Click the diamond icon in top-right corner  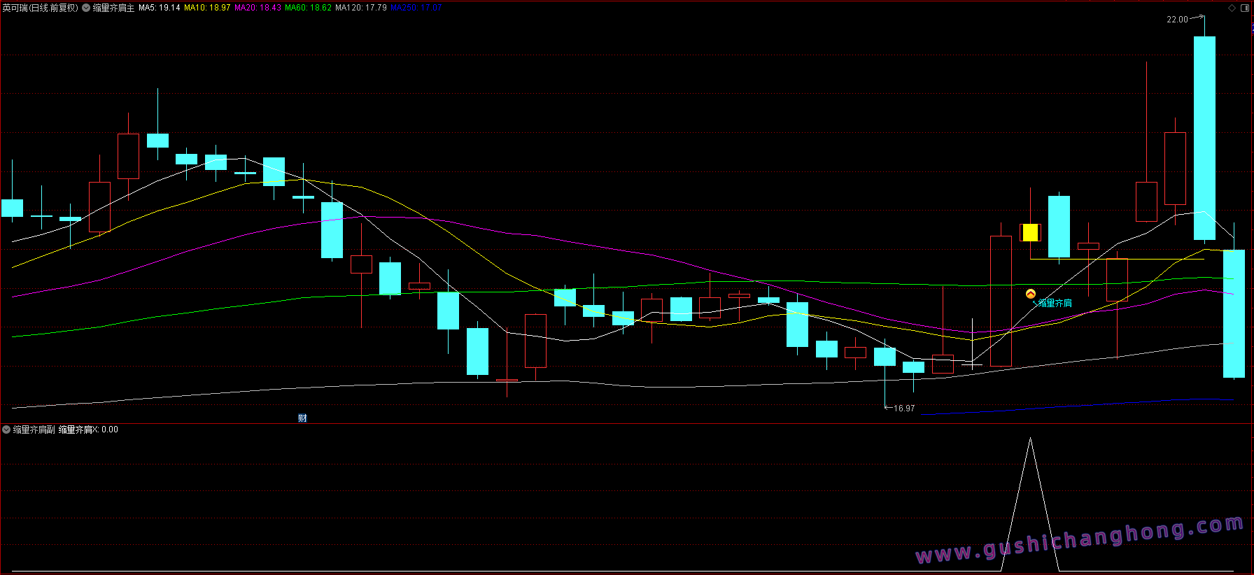pyautogui.click(x=1232, y=8)
